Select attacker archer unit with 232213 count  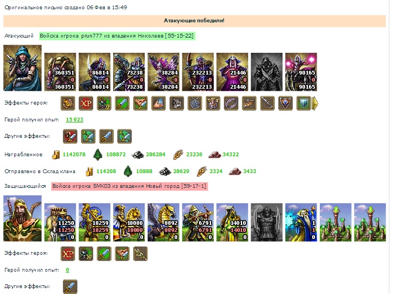tap(198, 72)
